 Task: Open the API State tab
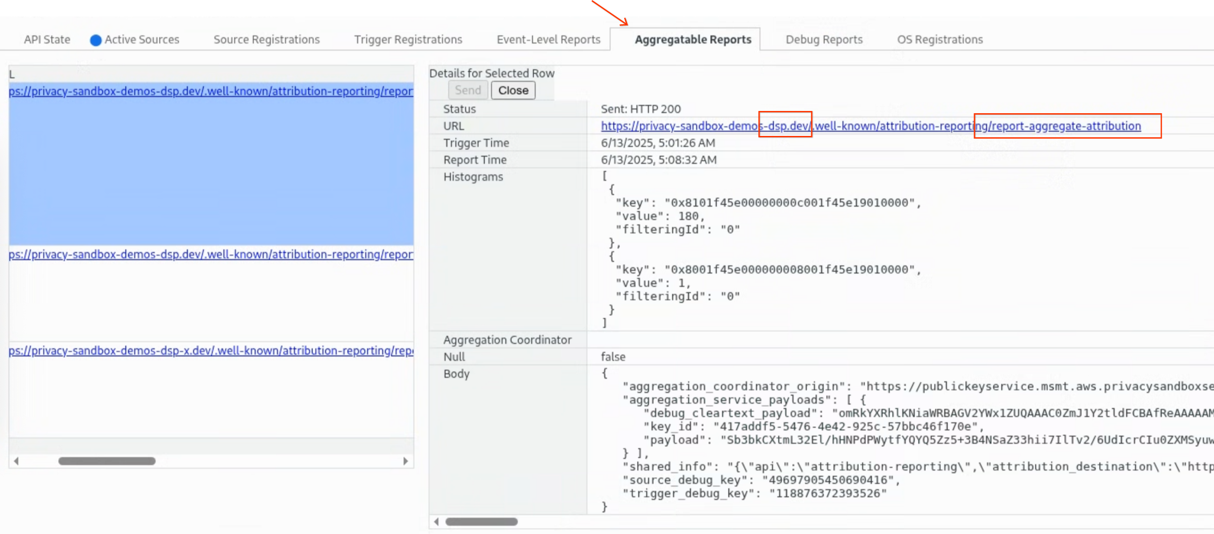[x=47, y=40]
